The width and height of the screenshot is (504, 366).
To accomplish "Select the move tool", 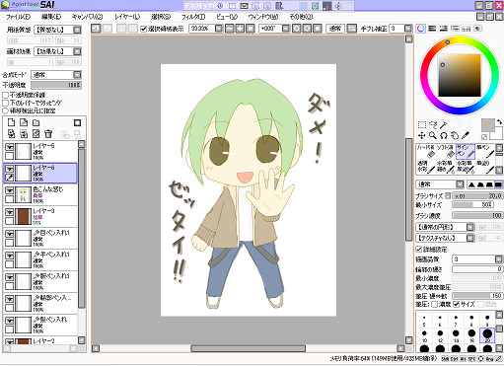I will pyautogui.click(x=422, y=135).
